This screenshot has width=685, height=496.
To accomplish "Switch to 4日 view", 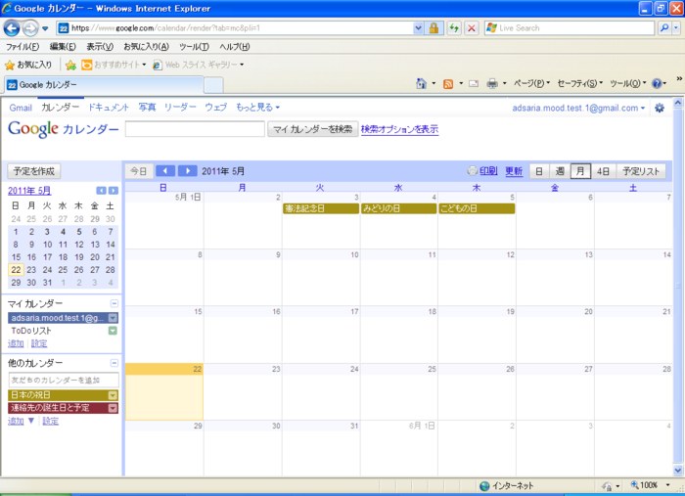I will (604, 171).
